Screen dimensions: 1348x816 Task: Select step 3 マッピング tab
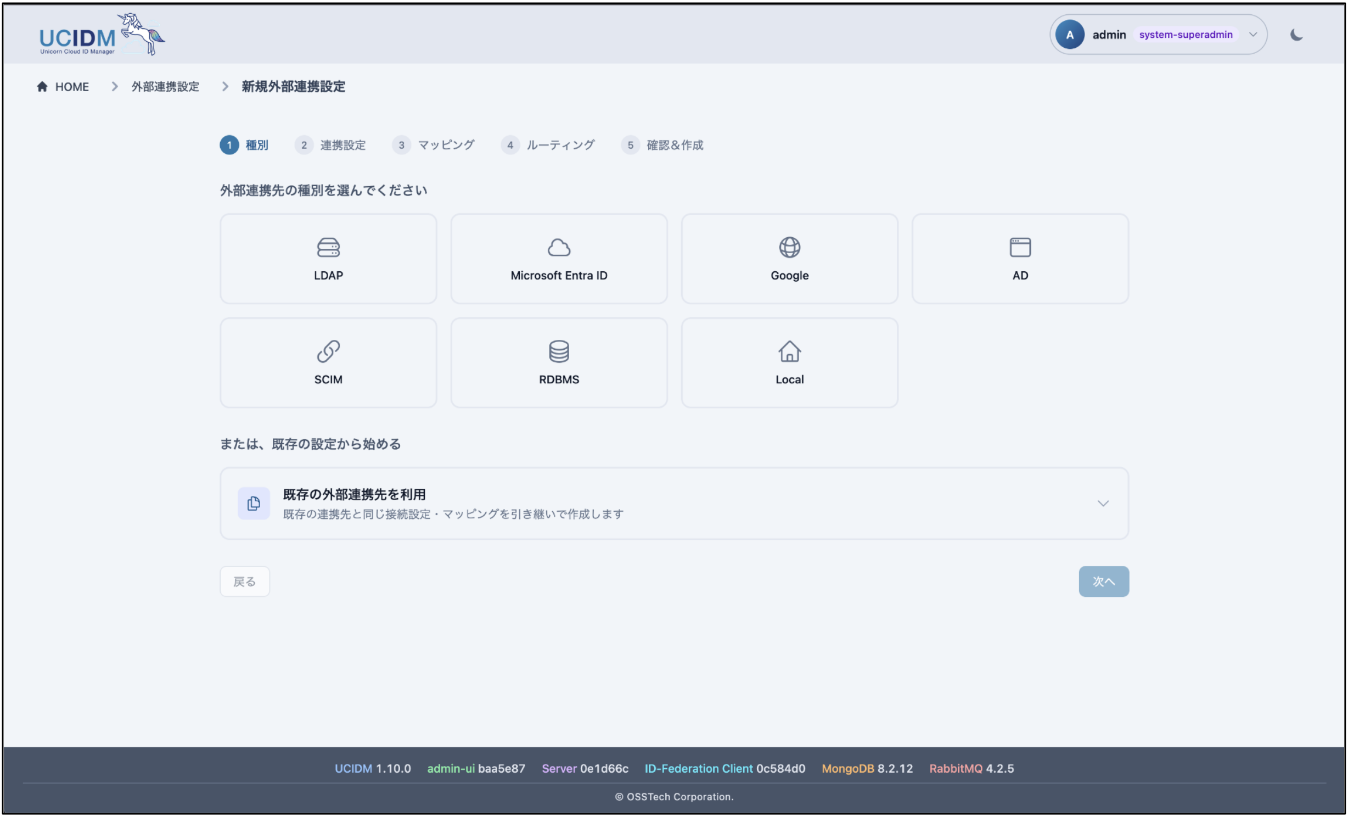(434, 145)
